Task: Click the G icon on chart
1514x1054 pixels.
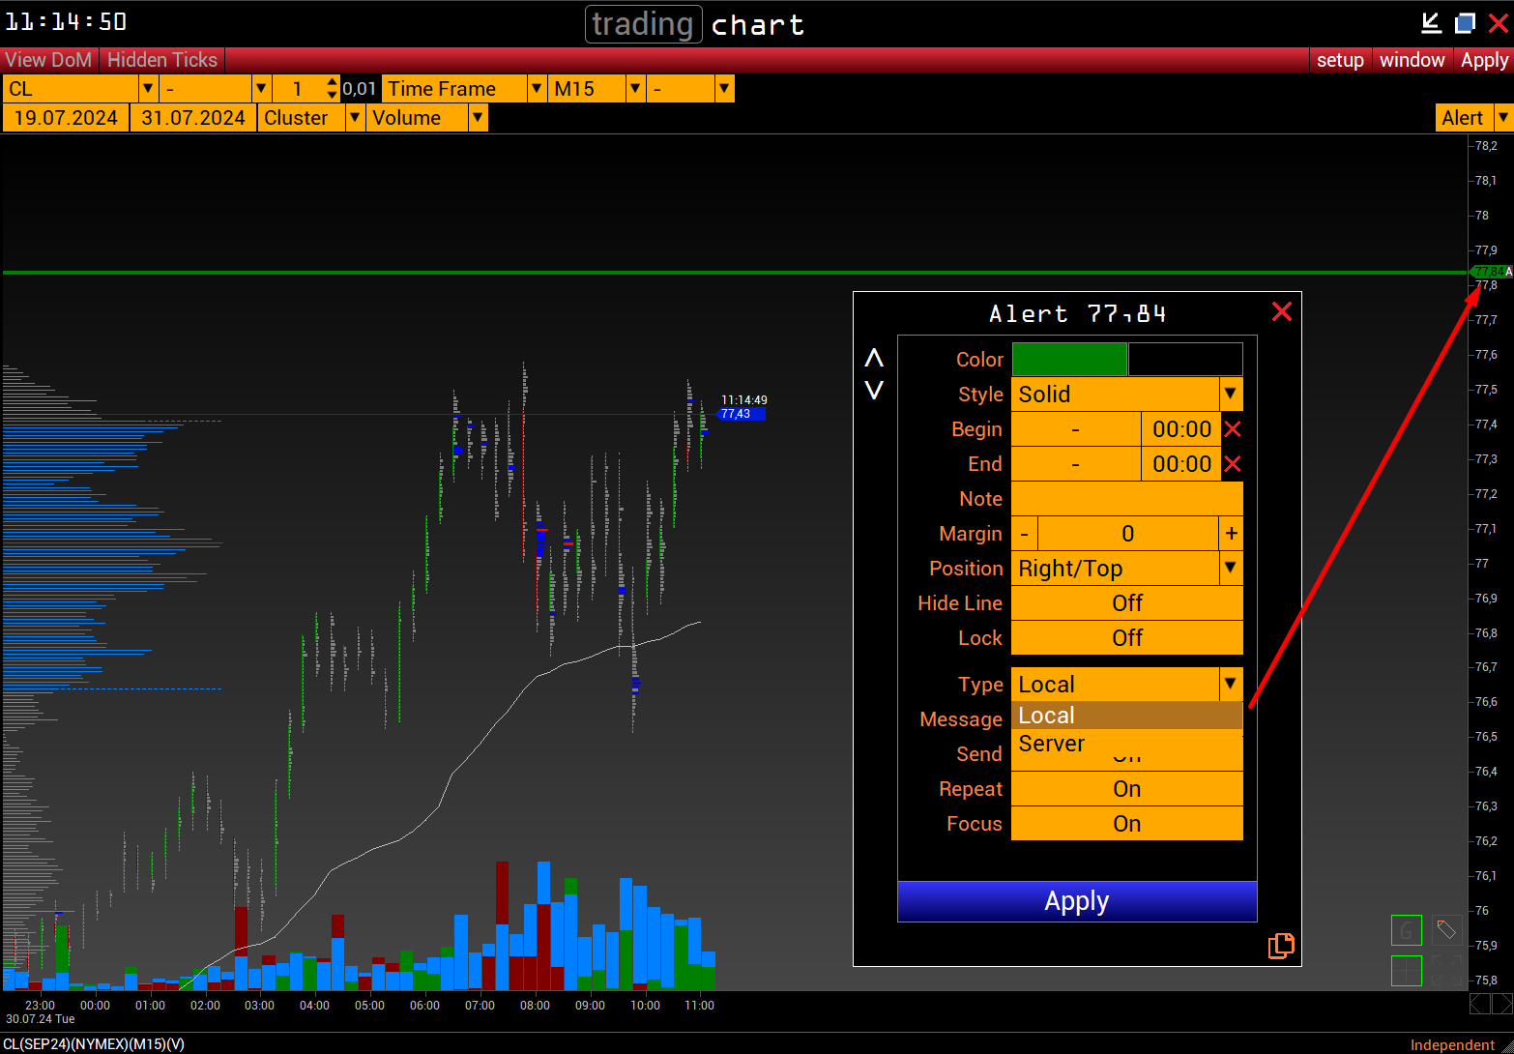Action: (1406, 931)
